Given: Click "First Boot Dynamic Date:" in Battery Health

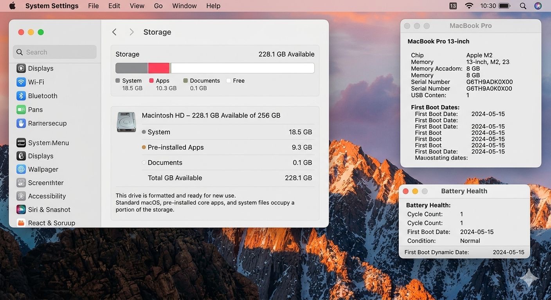Looking at the screenshot, I should click(437, 252).
